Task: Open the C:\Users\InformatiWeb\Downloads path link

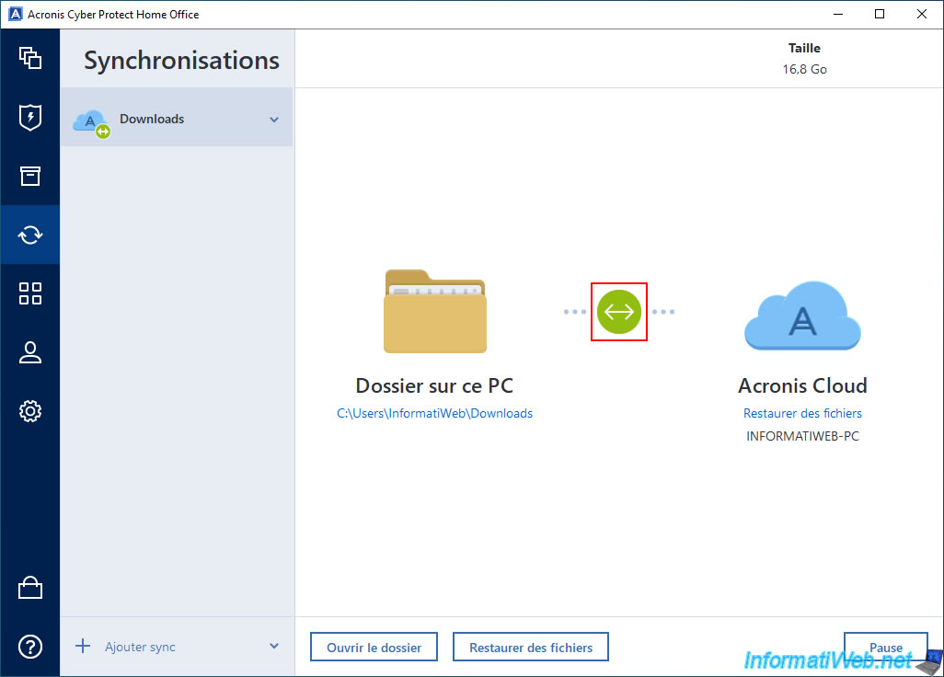Action: click(434, 414)
